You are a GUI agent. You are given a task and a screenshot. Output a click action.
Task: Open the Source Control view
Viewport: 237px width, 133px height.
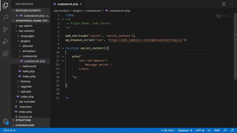click(x=6, y=29)
